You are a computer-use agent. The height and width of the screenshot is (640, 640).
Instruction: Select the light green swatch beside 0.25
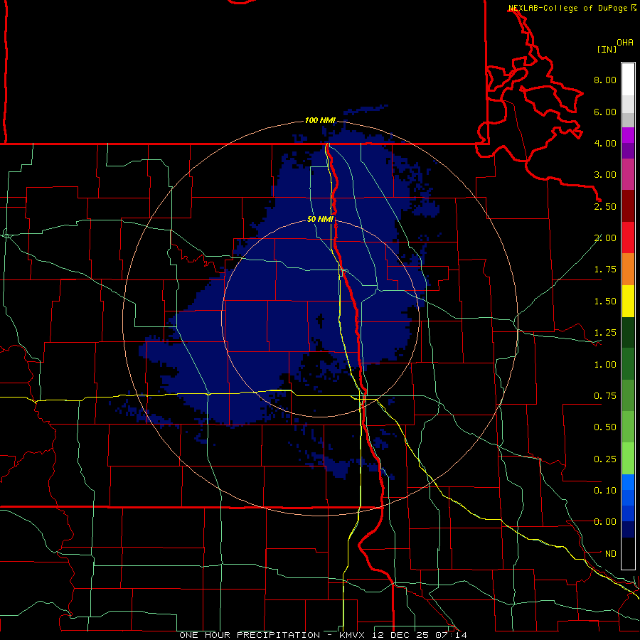[628, 459]
